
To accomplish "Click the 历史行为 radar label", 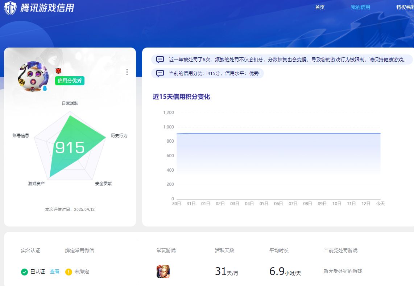I will pos(119,136).
